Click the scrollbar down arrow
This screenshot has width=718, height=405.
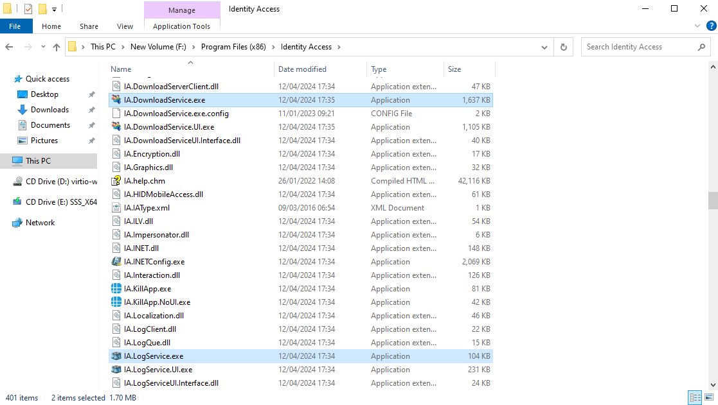click(x=713, y=385)
